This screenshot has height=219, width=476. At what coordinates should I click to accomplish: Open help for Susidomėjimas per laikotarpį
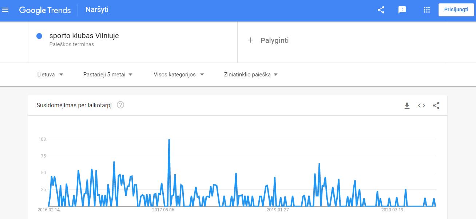pos(120,105)
